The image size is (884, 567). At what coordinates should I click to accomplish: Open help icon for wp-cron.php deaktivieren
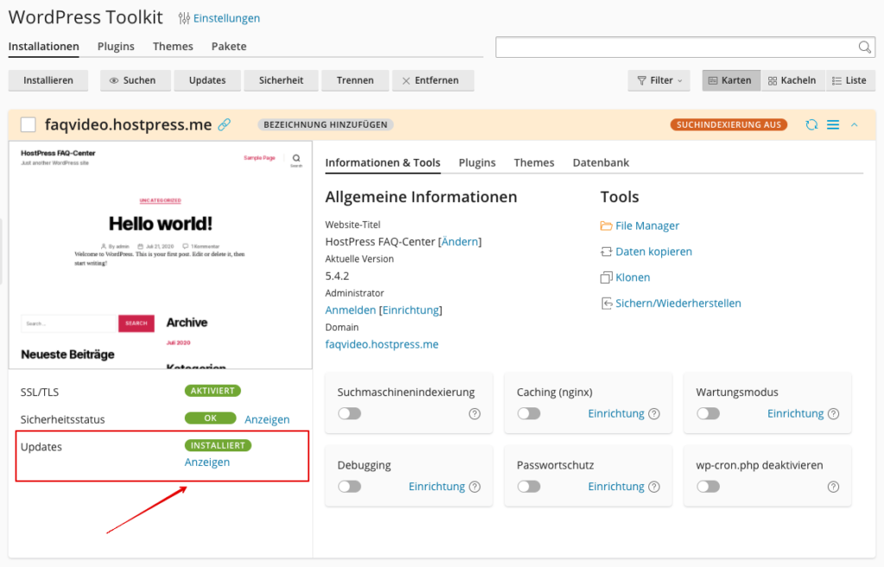(x=833, y=487)
